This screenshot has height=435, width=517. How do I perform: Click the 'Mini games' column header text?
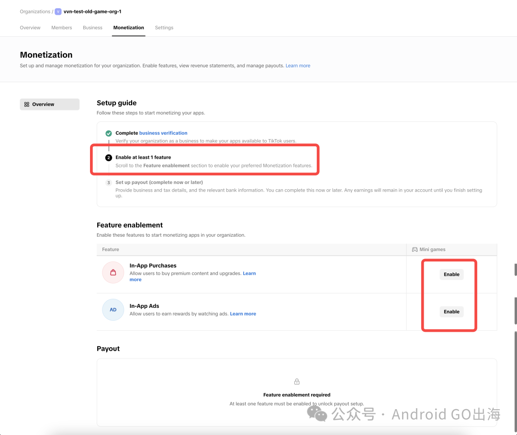click(x=432, y=250)
